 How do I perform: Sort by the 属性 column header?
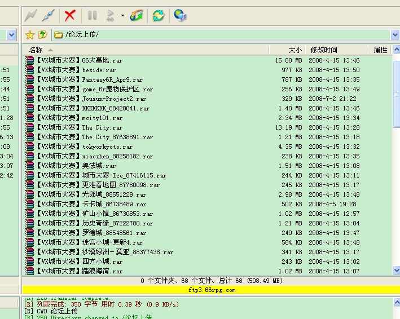click(x=380, y=50)
